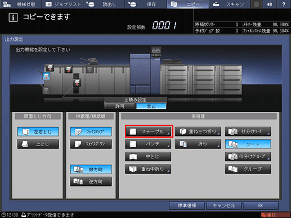Screen dimensions: 291x218
Task: Select フェイスダウン output
Action: pos(91,144)
